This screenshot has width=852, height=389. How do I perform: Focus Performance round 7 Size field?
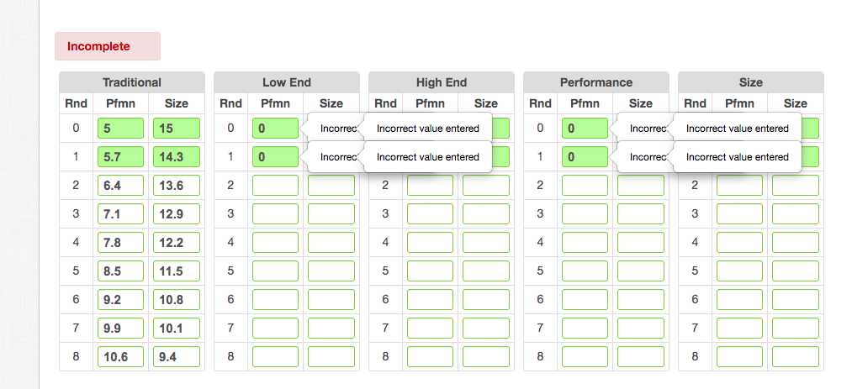[641, 328]
